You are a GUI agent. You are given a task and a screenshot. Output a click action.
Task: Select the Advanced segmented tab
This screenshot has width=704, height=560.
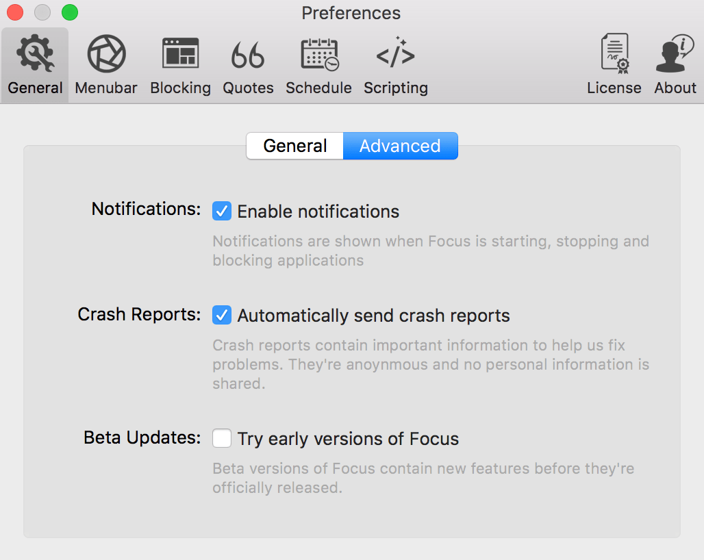click(401, 146)
